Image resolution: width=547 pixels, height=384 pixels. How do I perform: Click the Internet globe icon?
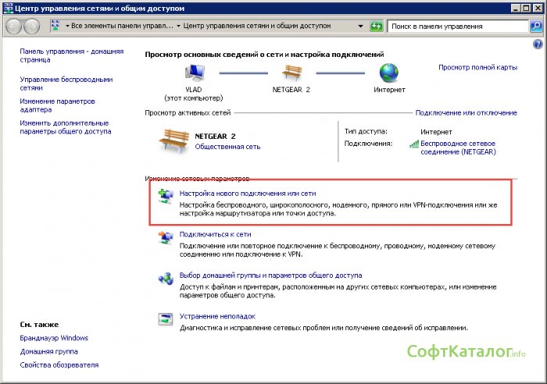[389, 73]
